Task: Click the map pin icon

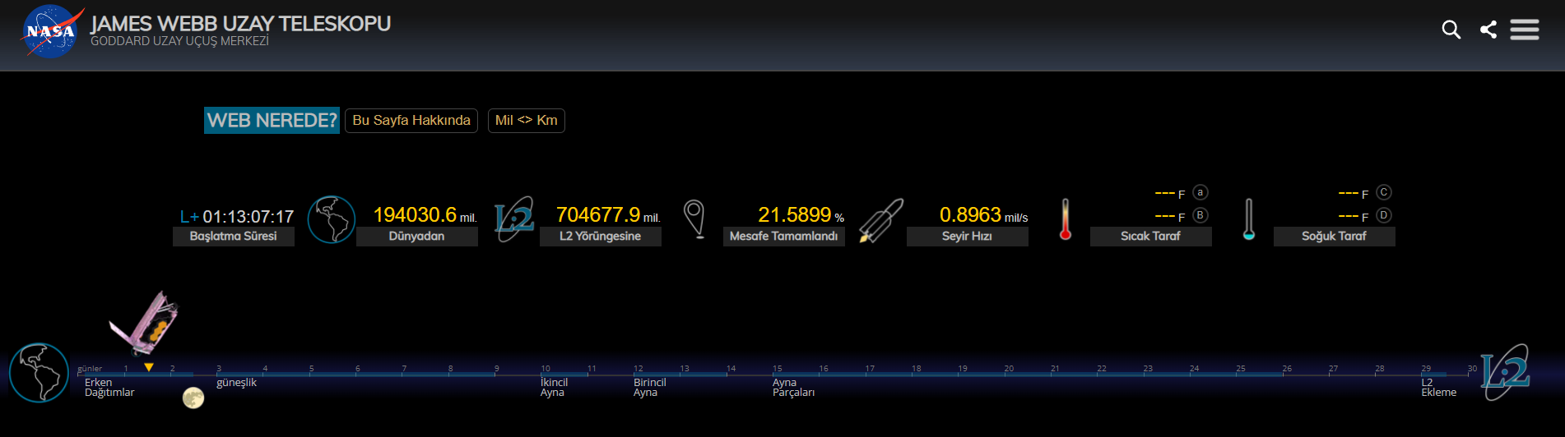Action: (x=694, y=219)
